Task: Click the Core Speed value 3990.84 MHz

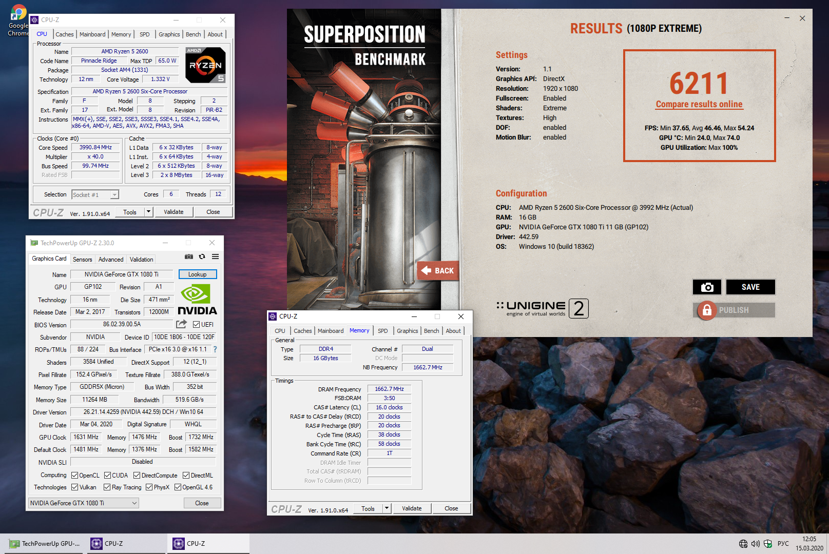Action: (x=95, y=148)
